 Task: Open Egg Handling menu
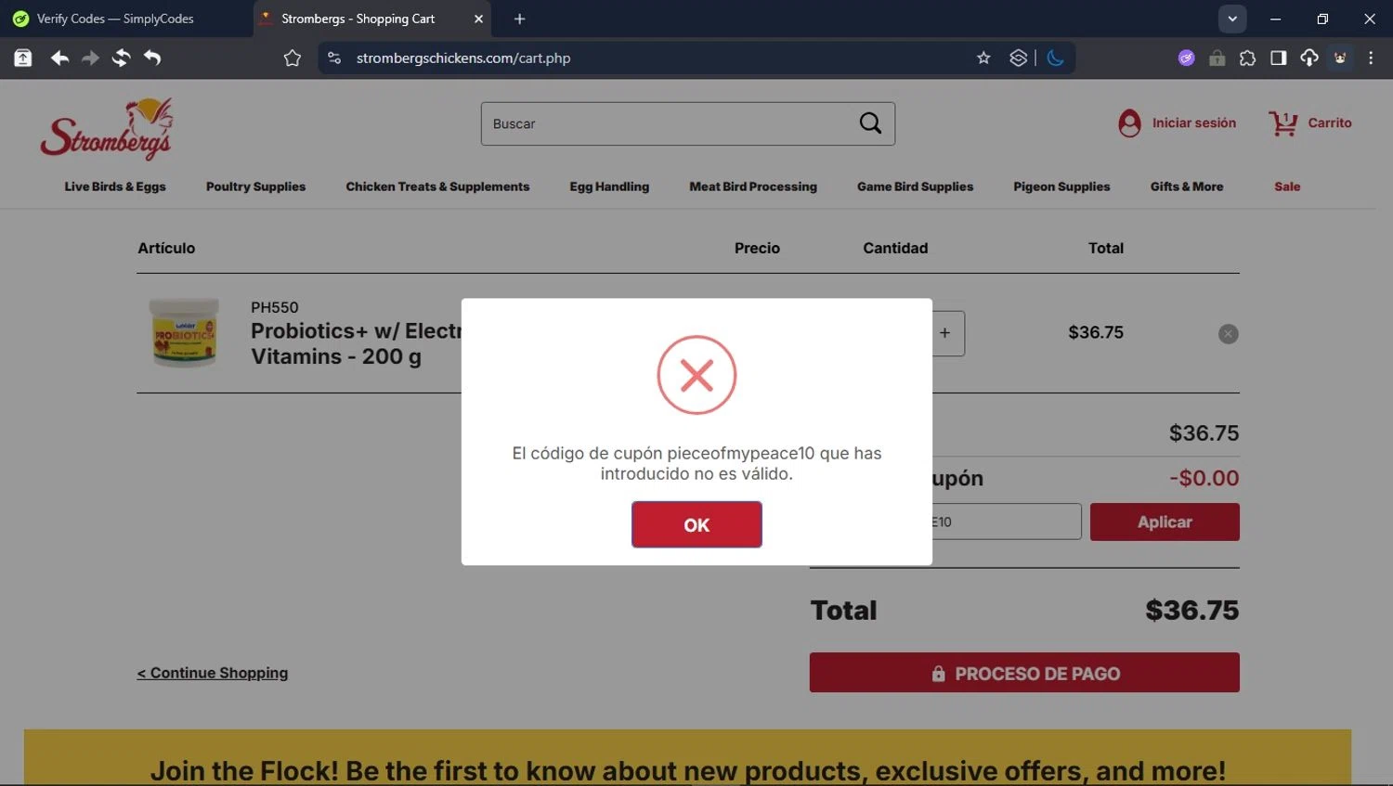click(609, 187)
